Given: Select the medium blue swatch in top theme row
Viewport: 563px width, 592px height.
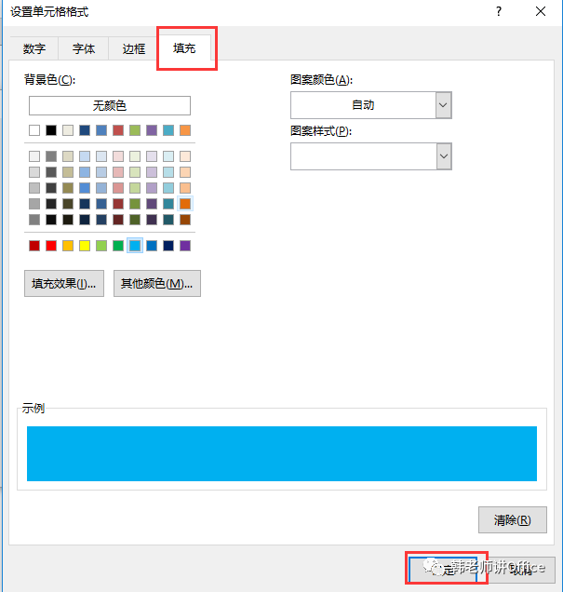Looking at the screenshot, I should 101,130.
